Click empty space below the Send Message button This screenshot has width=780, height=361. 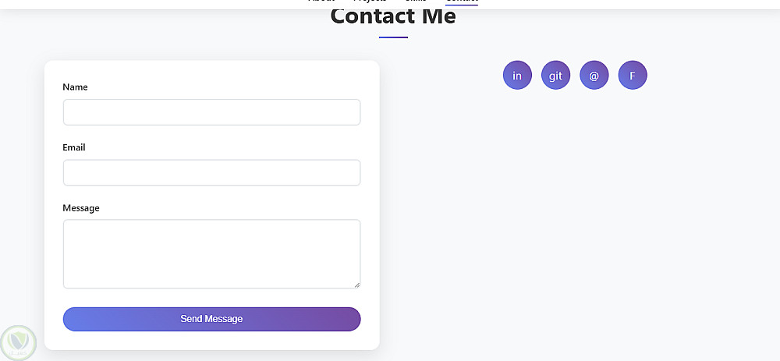pyautogui.click(x=211, y=341)
